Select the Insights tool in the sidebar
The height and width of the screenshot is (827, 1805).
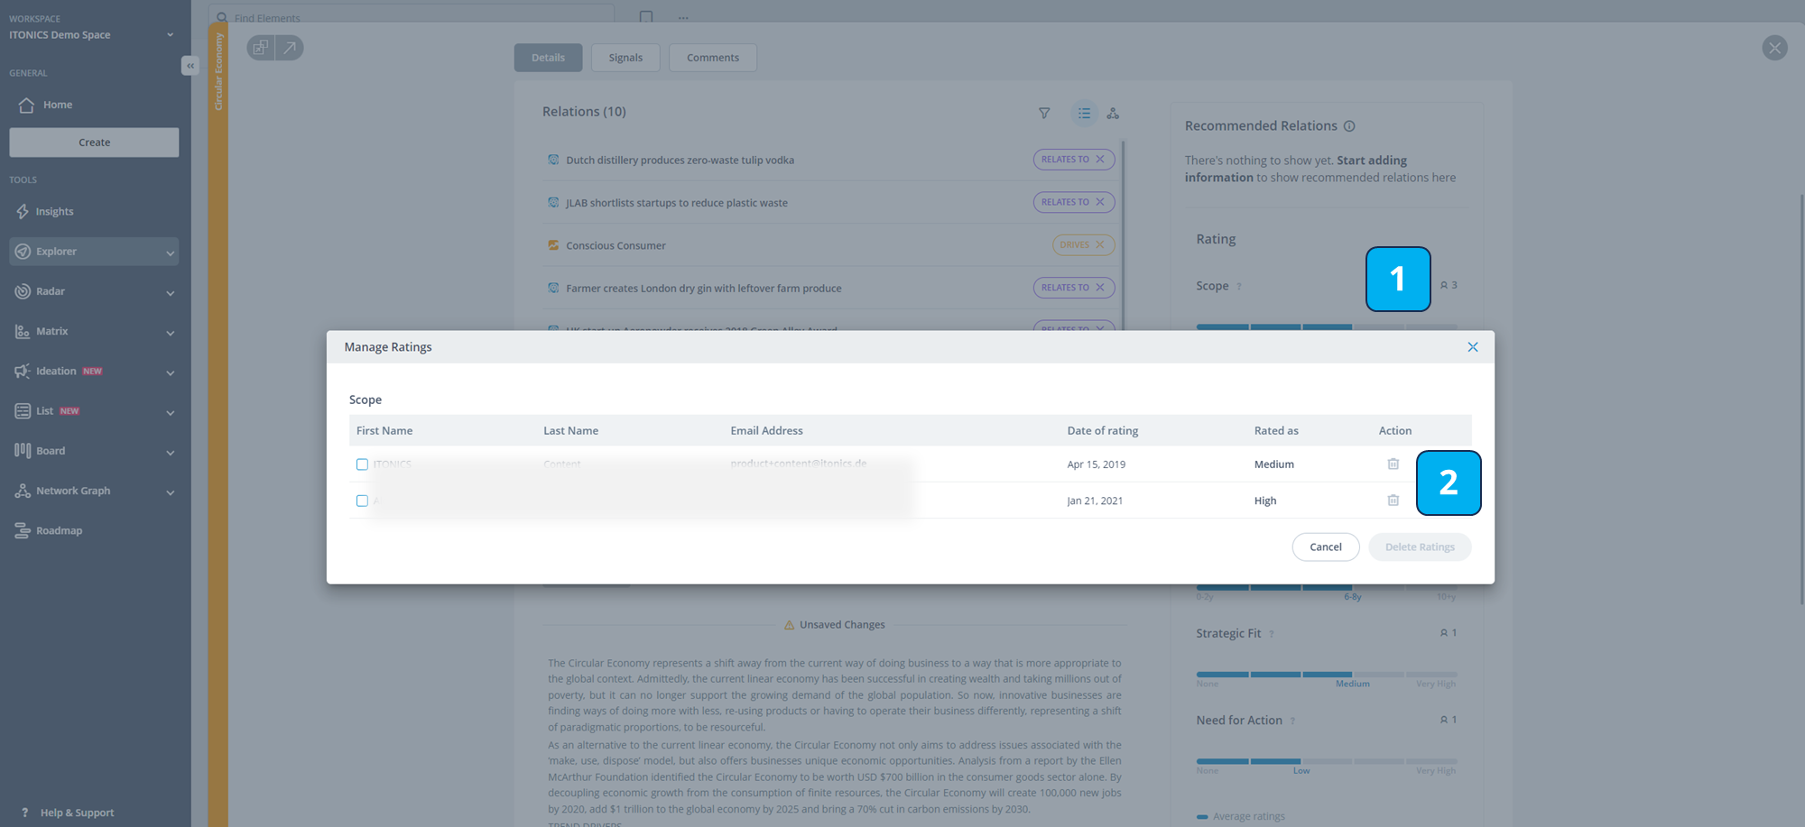pos(54,211)
